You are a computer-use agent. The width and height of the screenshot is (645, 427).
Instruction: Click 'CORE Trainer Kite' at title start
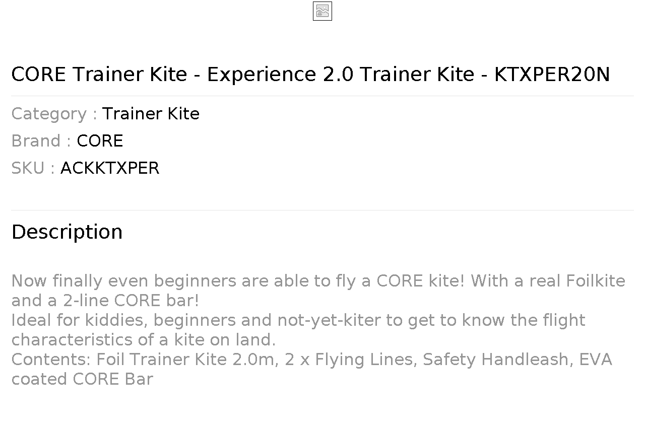pos(99,75)
